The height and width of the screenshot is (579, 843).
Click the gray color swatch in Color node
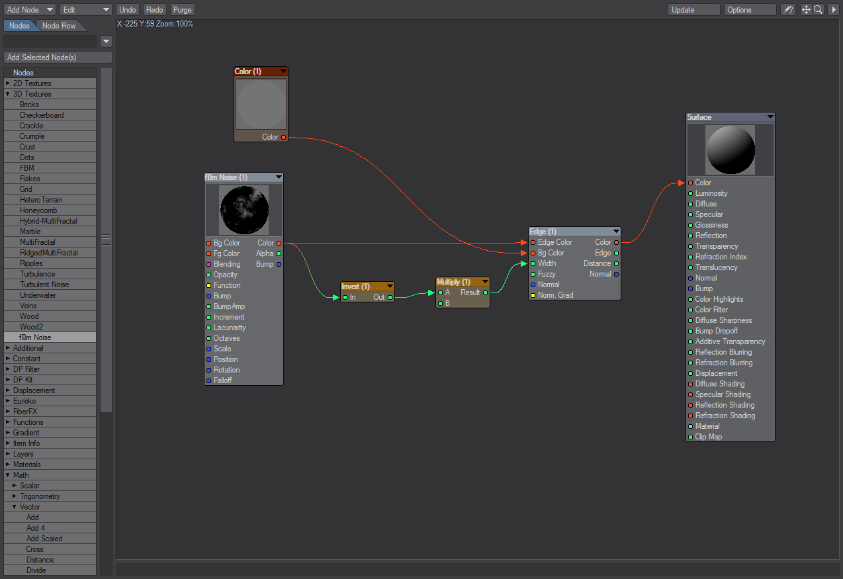coord(261,105)
